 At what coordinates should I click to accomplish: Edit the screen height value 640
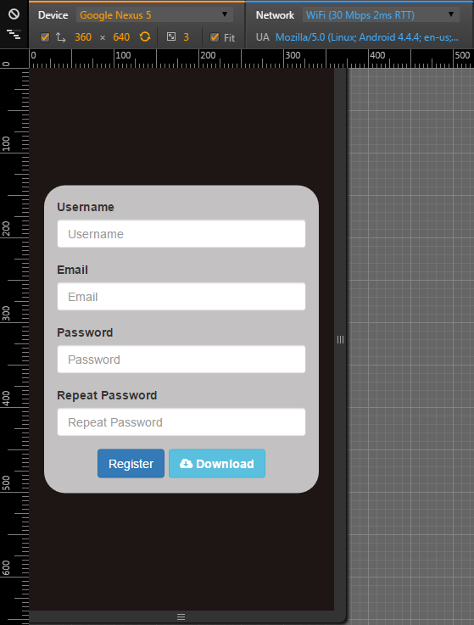121,37
